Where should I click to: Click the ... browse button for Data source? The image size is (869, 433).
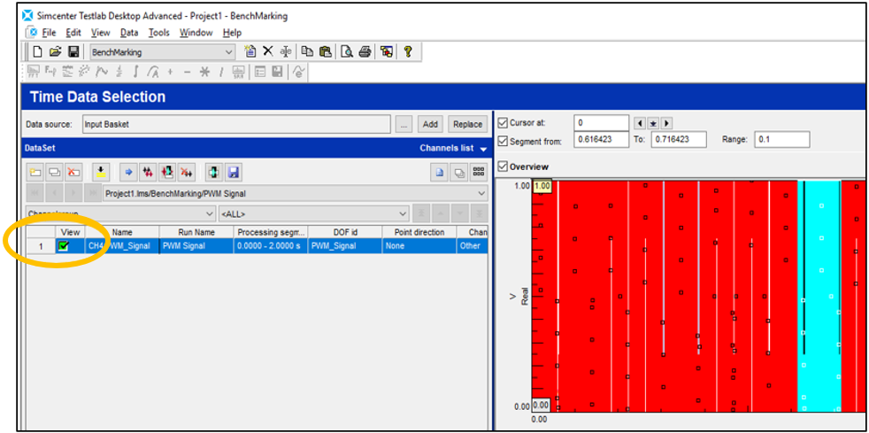(x=404, y=124)
